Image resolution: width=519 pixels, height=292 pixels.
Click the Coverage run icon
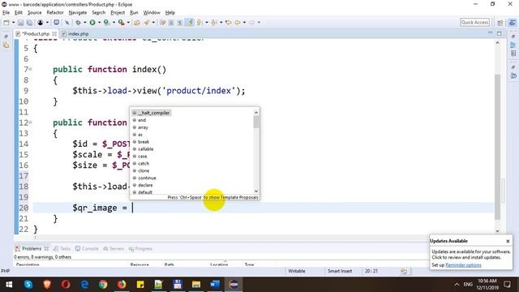coord(106,23)
